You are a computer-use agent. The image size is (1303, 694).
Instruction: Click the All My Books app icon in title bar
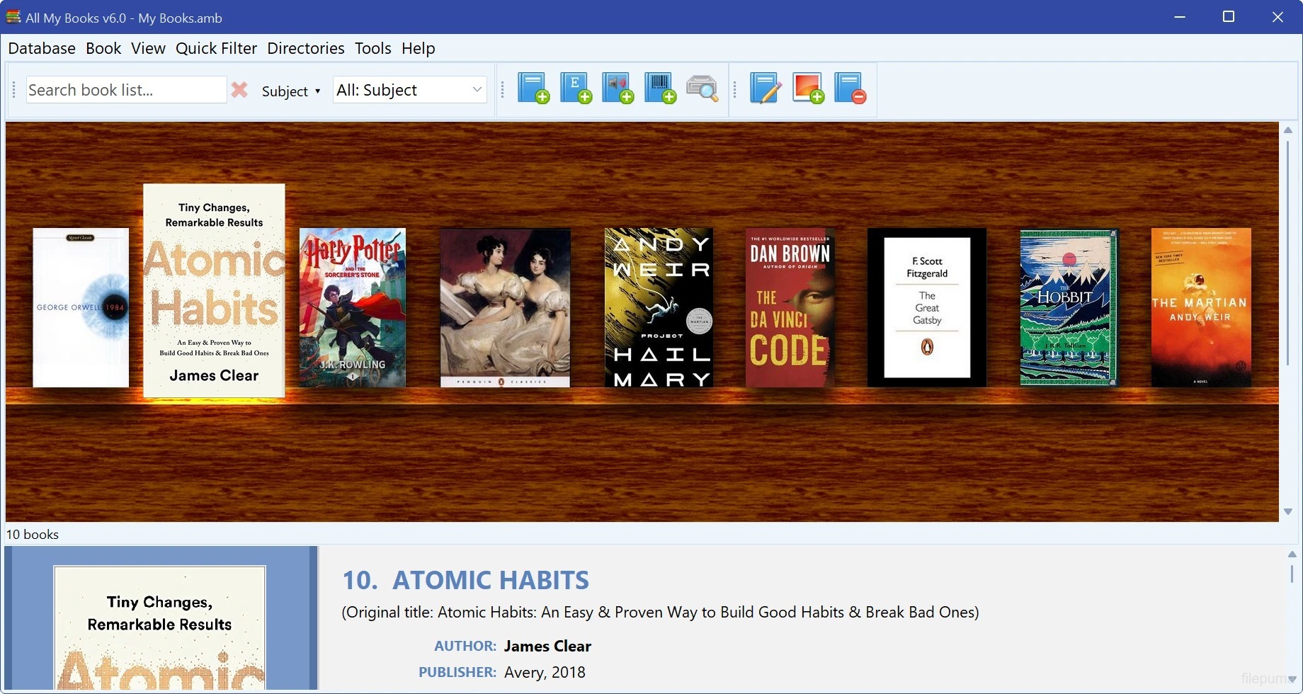click(13, 17)
